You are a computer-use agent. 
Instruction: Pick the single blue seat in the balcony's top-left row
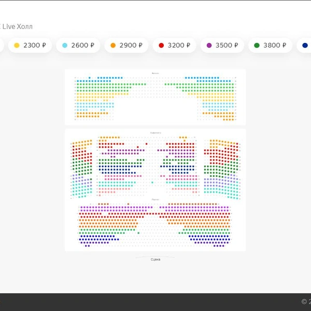coord(90,78)
